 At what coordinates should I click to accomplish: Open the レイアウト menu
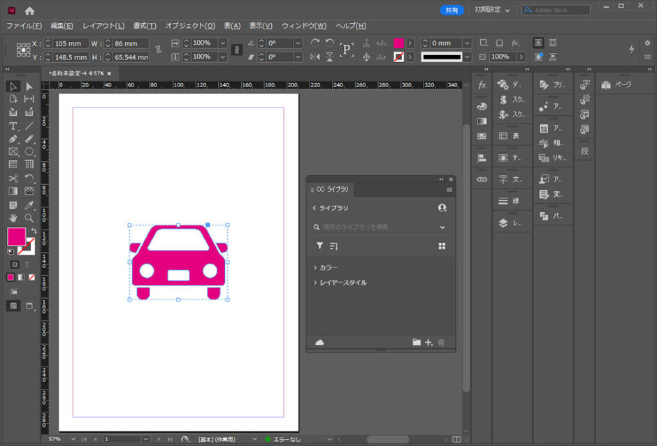[x=103, y=26]
